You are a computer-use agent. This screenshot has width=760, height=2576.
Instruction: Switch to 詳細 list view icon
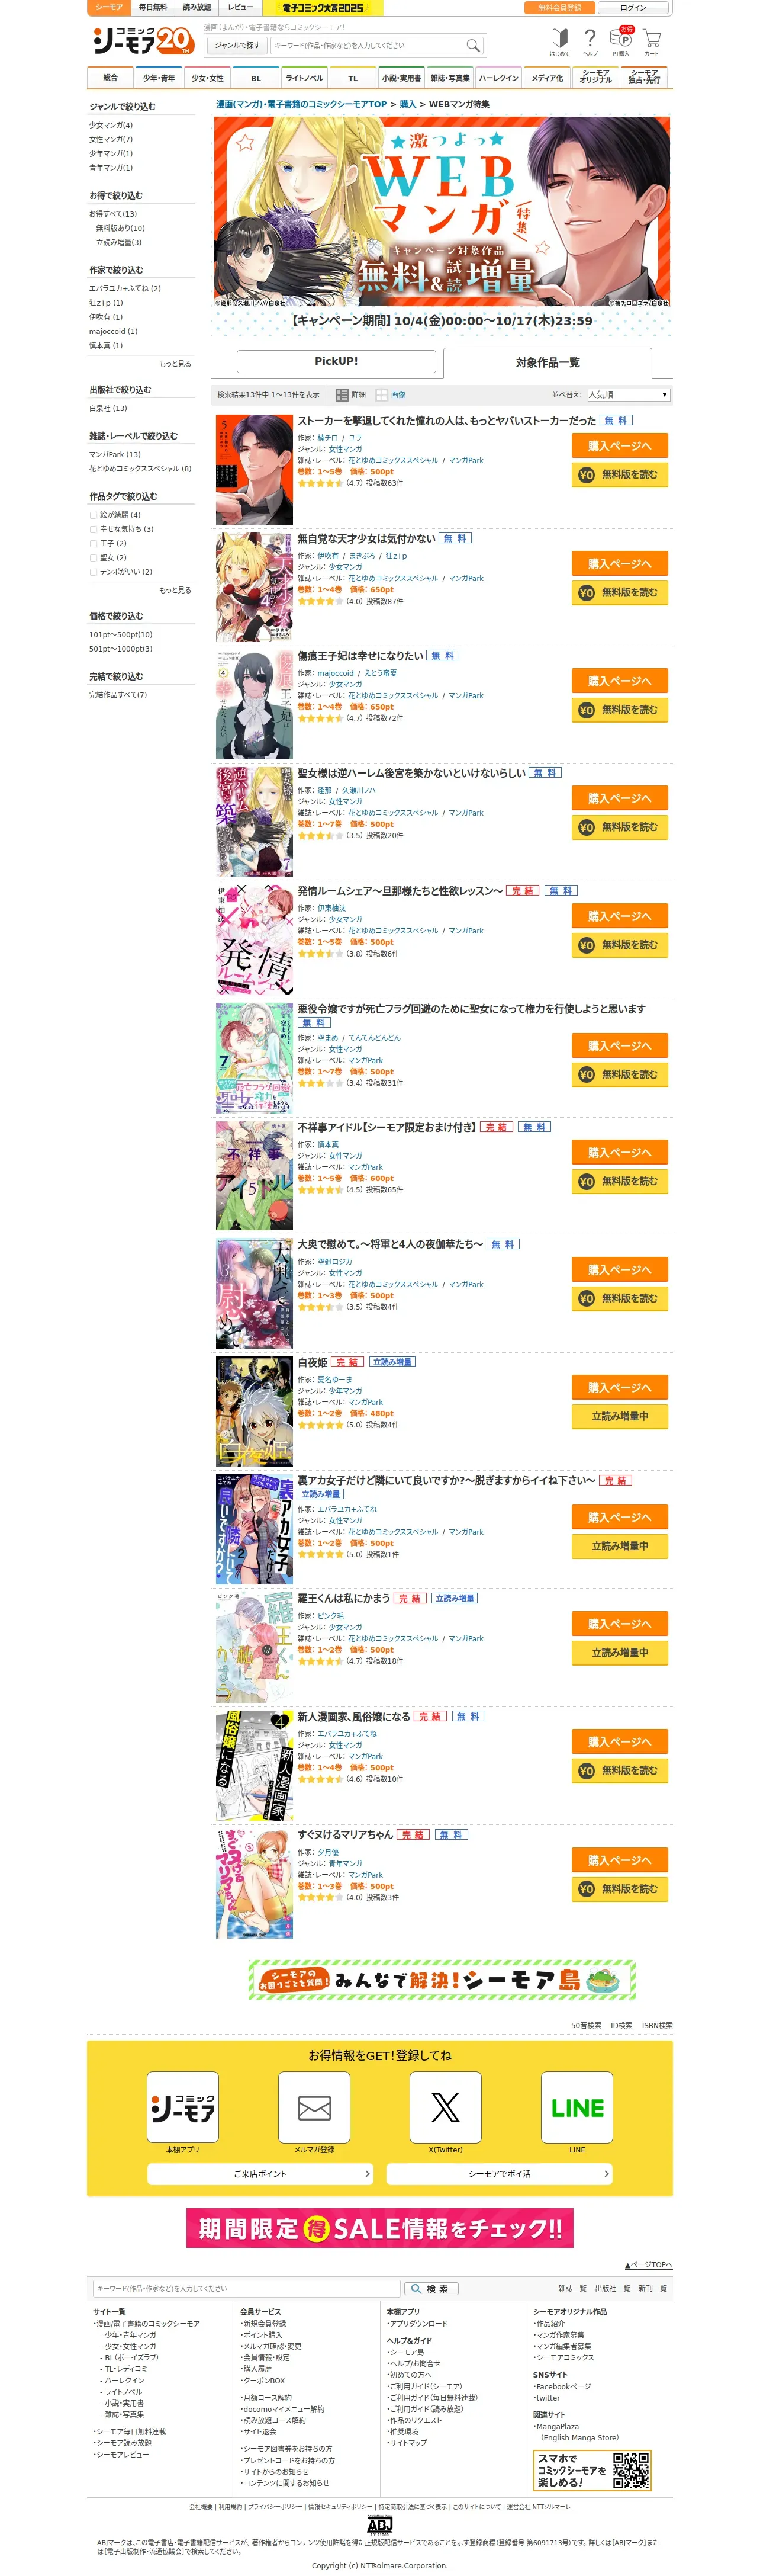(x=342, y=395)
